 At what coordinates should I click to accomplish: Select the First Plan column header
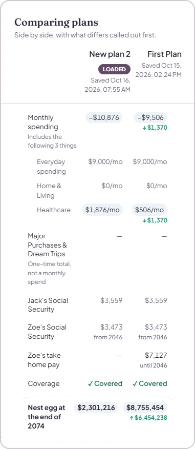tap(164, 54)
